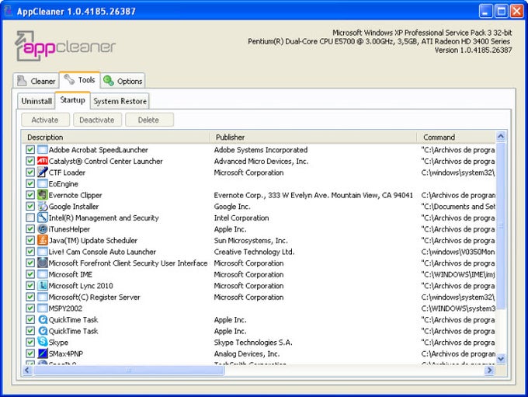Viewport: 528px width, 397px height.
Task: Toggle the MSPY2002 checkbox
Action: tap(30, 308)
